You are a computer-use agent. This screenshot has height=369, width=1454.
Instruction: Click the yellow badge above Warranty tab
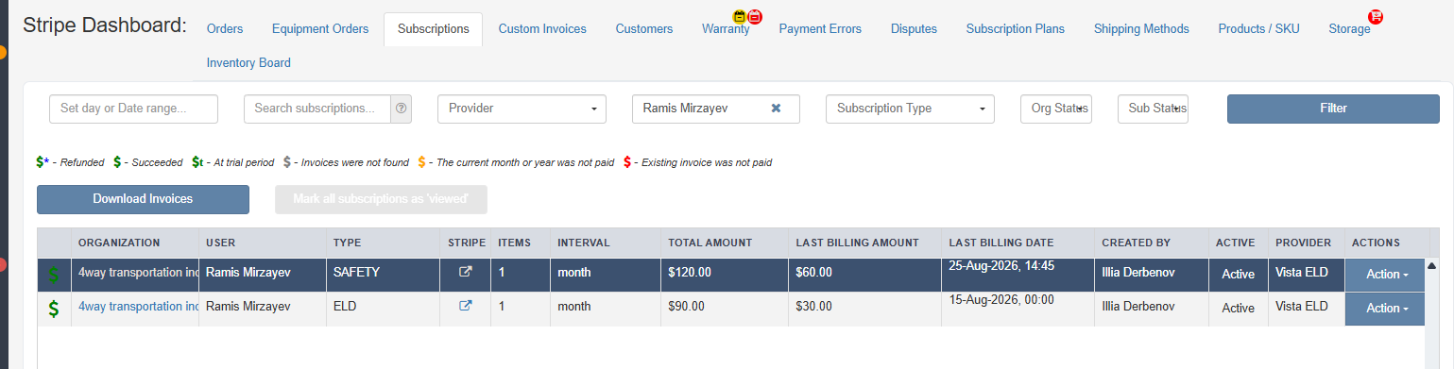[740, 16]
